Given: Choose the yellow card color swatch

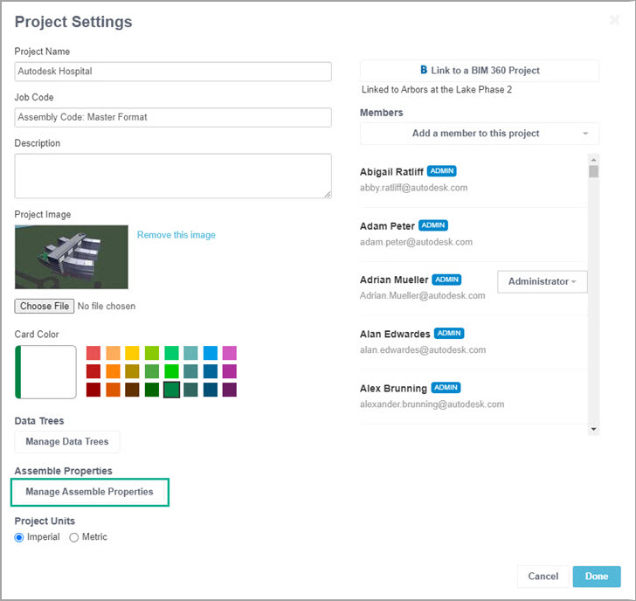Looking at the screenshot, I should pos(132,353).
